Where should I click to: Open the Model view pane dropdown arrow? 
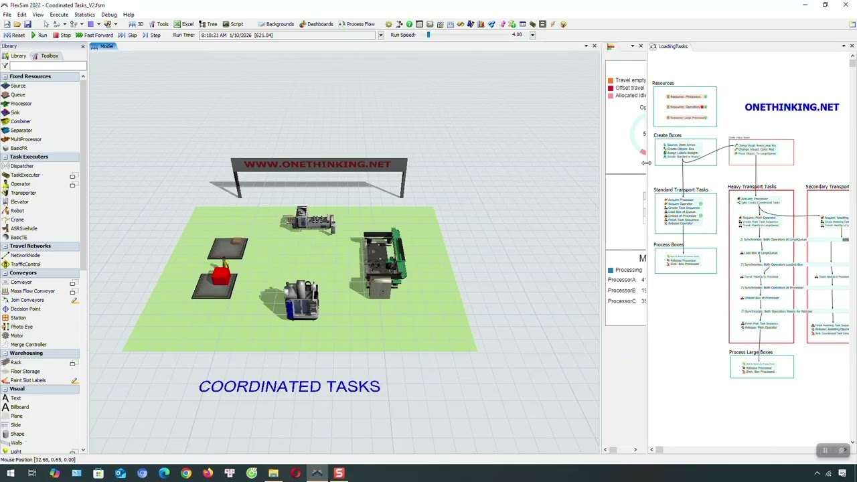click(x=585, y=46)
